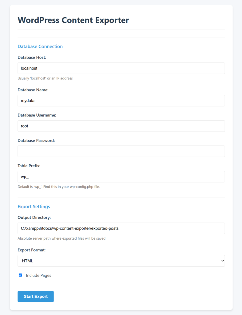The image size is (242, 315).
Task: Open the Export Format dropdown showing HTML
Action: tap(121, 261)
